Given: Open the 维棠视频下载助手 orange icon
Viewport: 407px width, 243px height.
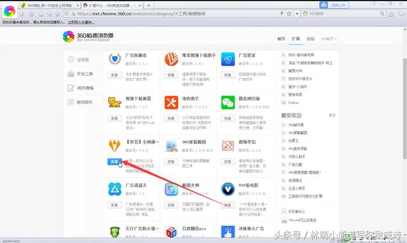Looking at the screenshot, I should 171,59.
